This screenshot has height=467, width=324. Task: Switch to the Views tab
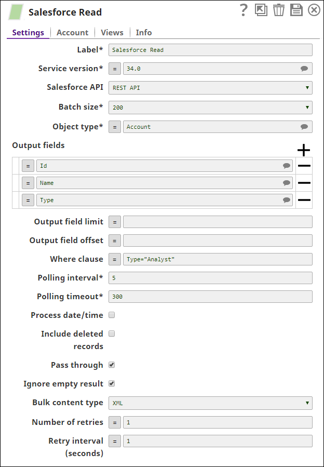(112, 32)
